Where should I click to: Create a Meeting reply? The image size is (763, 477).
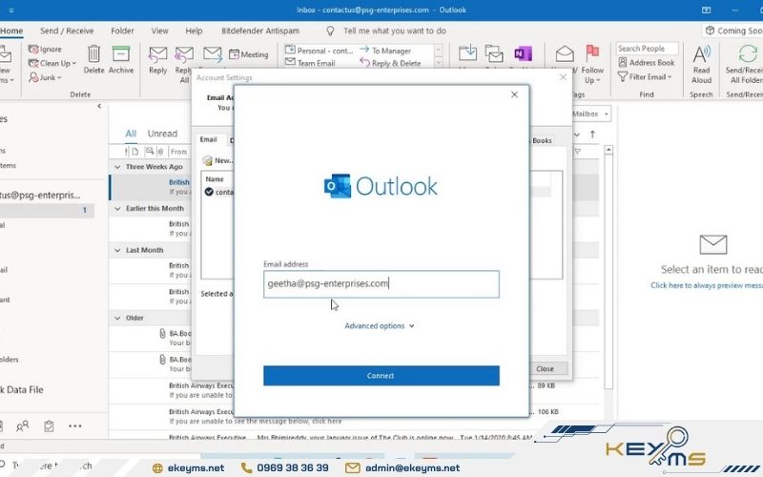click(249, 54)
